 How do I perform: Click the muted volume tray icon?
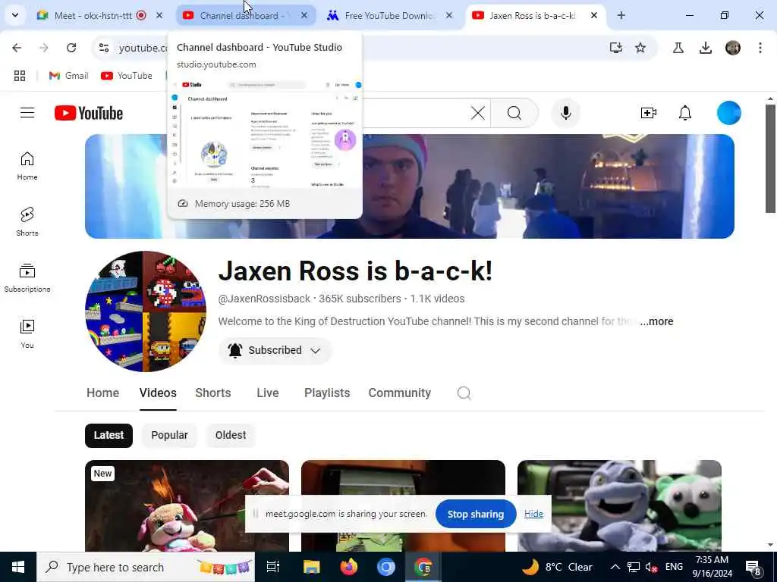[652, 567]
